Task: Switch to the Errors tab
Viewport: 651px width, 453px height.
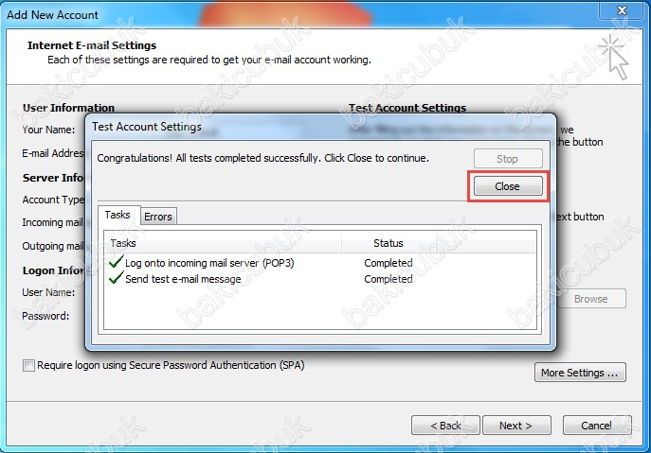Action: (x=158, y=217)
